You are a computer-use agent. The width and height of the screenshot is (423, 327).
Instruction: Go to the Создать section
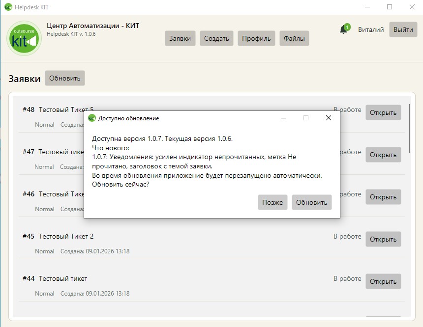click(216, 38)
